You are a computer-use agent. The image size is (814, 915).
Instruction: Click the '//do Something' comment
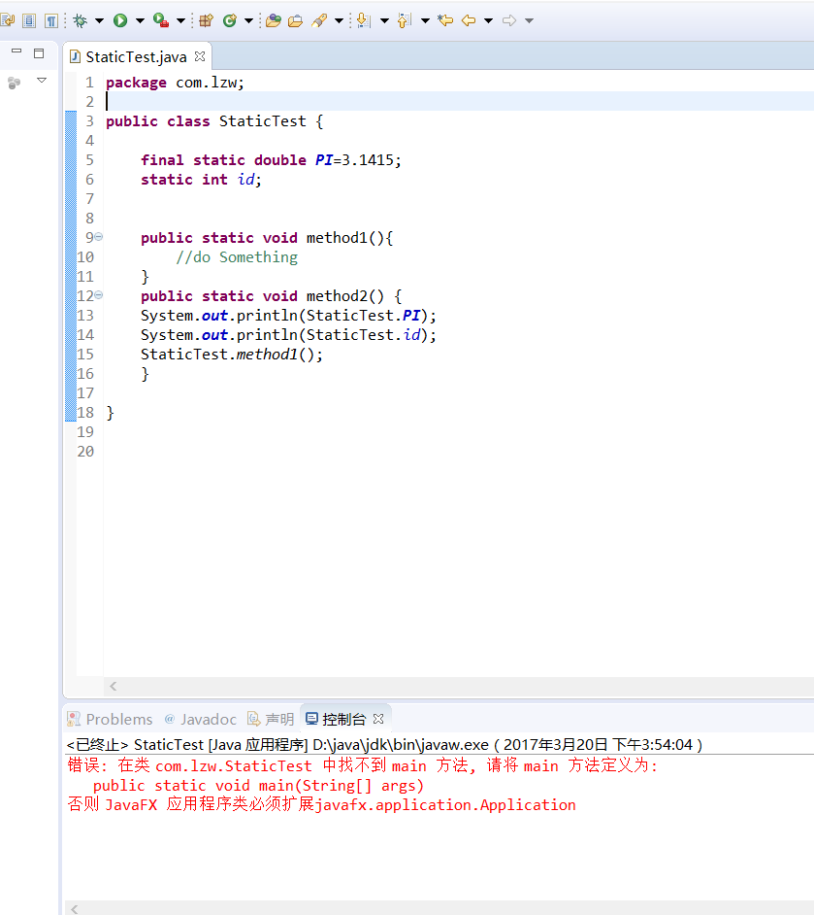pos(237,256)
